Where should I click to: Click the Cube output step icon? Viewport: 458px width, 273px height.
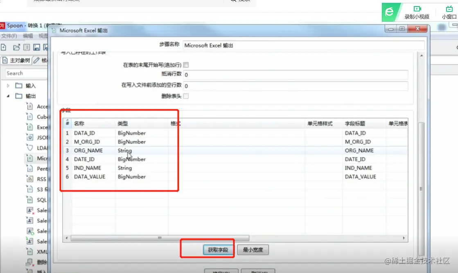[29, 117]
